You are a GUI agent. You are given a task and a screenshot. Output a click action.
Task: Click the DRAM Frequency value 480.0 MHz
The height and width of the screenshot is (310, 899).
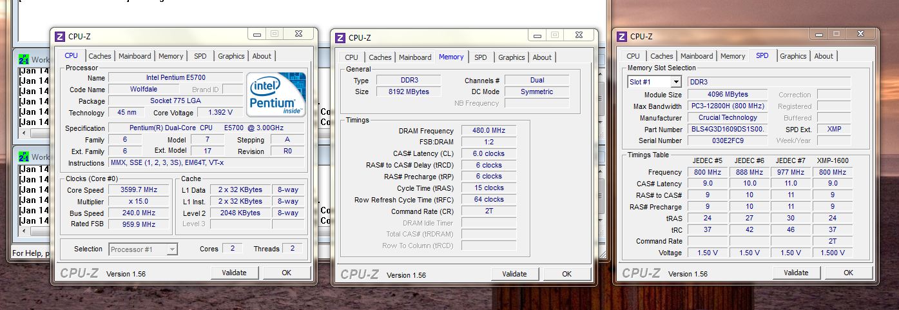488,130
